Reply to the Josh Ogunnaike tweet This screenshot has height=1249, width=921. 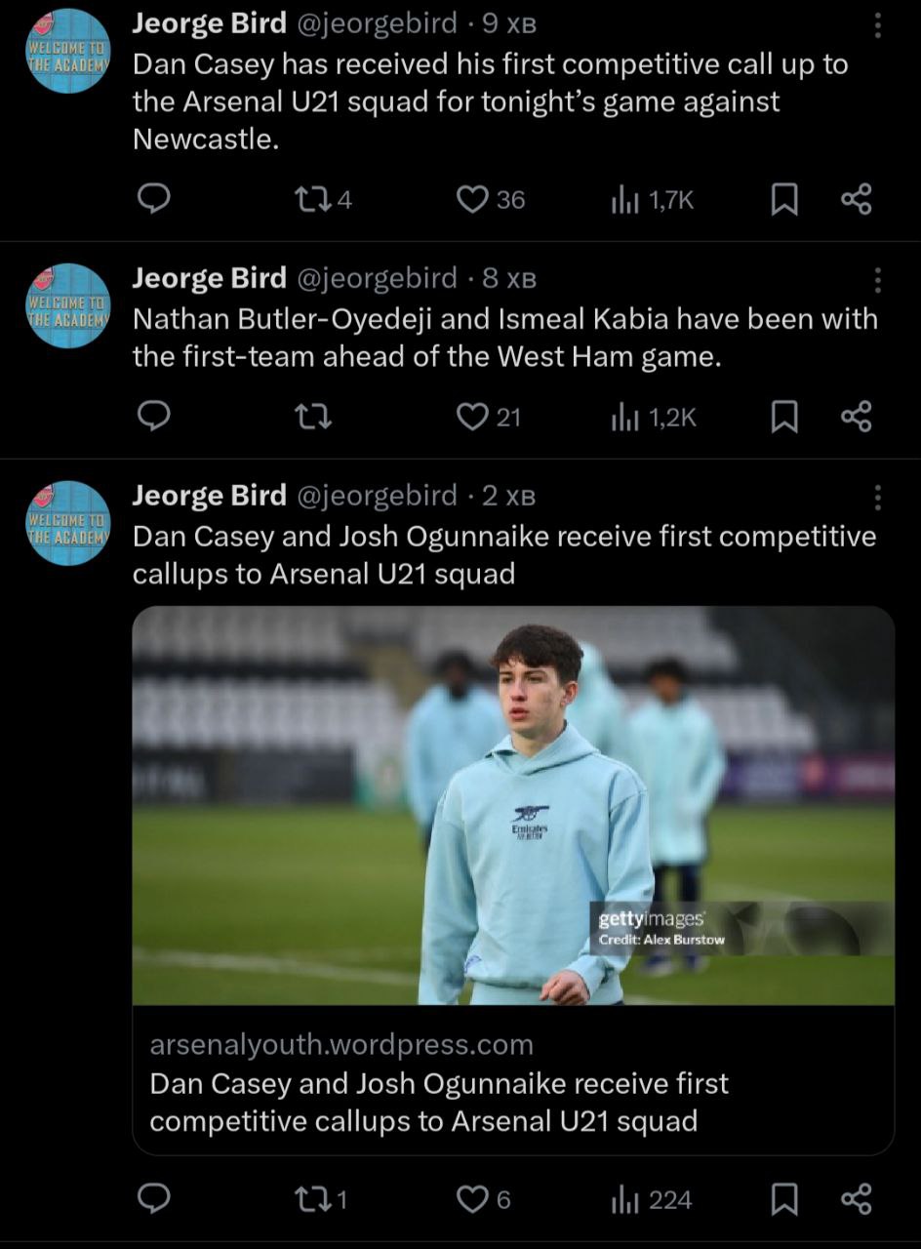[x=153, y=1199]
